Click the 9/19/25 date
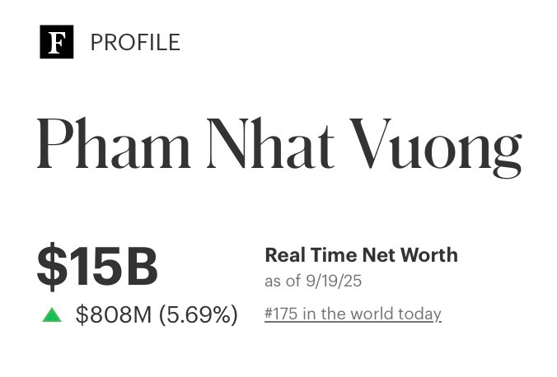 pyautogui.click(x=333, y=282)
